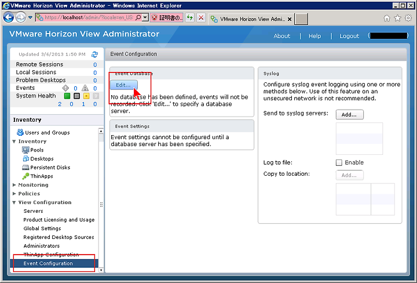The width and height of the screenshot is (417, 283).
Task: Open Persistent Disks in the tree
Action: (x=46, y=168)
